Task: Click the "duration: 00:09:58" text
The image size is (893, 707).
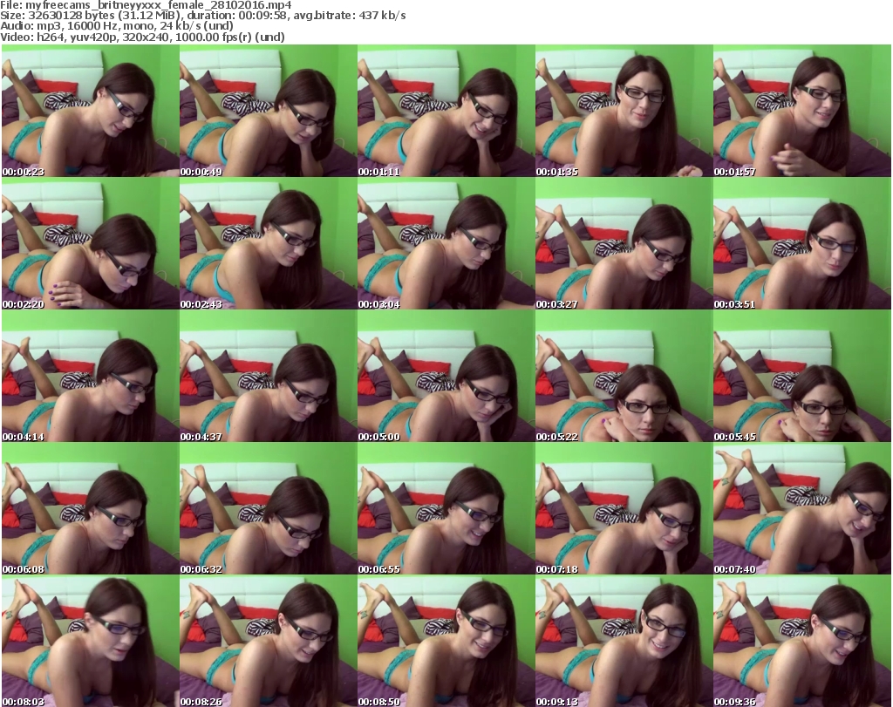Action: point(237,16)
